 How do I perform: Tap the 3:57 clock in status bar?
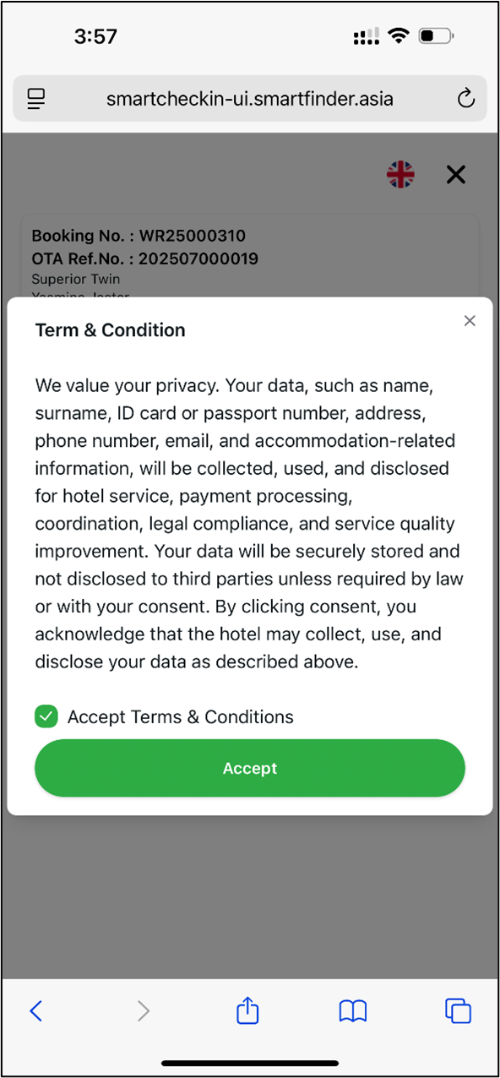(95, 36)
